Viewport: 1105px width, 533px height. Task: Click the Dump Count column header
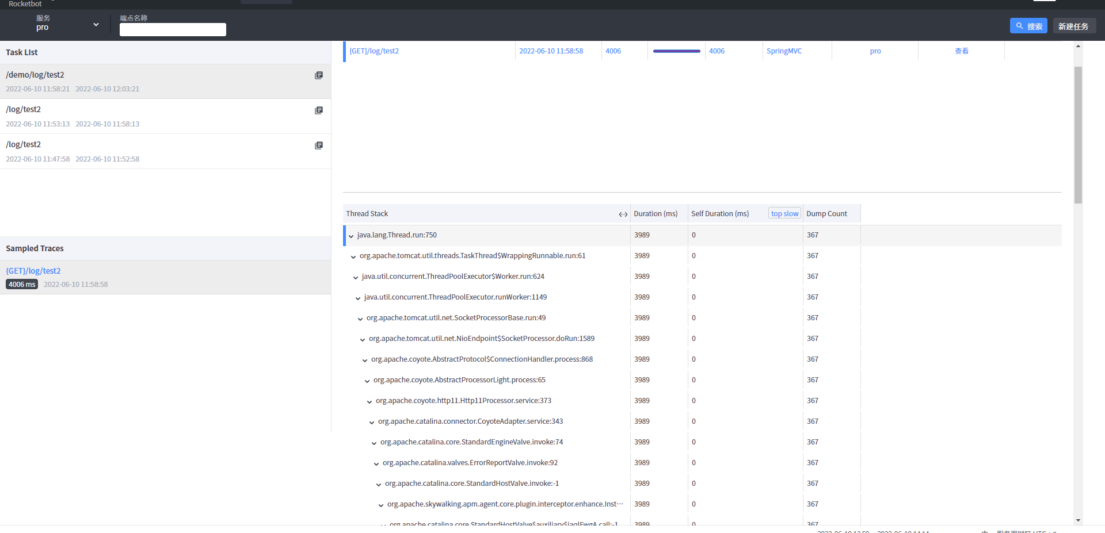826,213
